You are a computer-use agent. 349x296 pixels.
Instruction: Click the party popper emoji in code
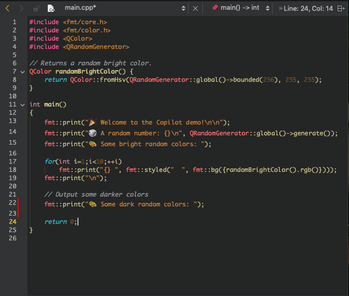(93, 123)
